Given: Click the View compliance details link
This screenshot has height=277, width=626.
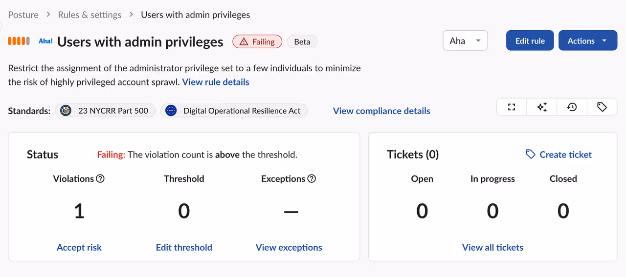Looking at the screenshot, I should pos(381,111).
